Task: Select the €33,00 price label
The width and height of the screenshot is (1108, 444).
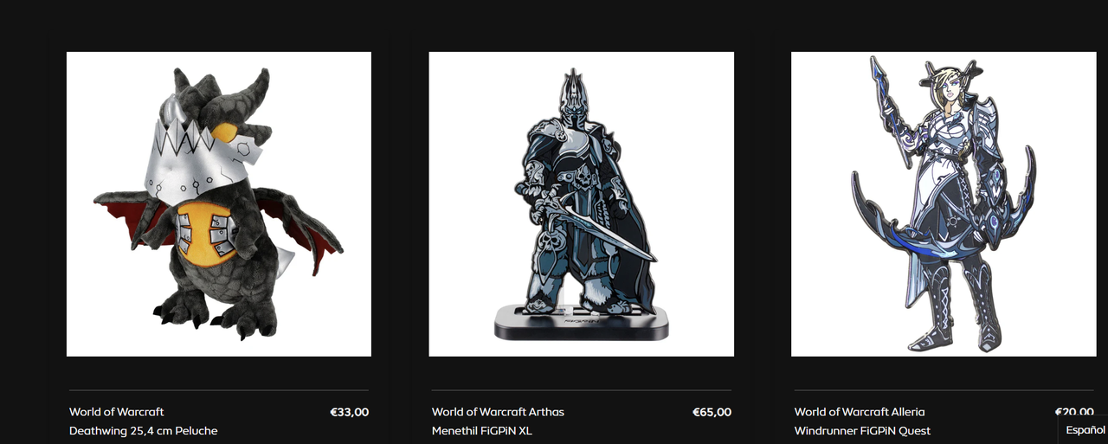Action: [x=350, y=412]
